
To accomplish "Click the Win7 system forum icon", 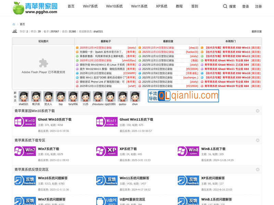I will (25, 151).
